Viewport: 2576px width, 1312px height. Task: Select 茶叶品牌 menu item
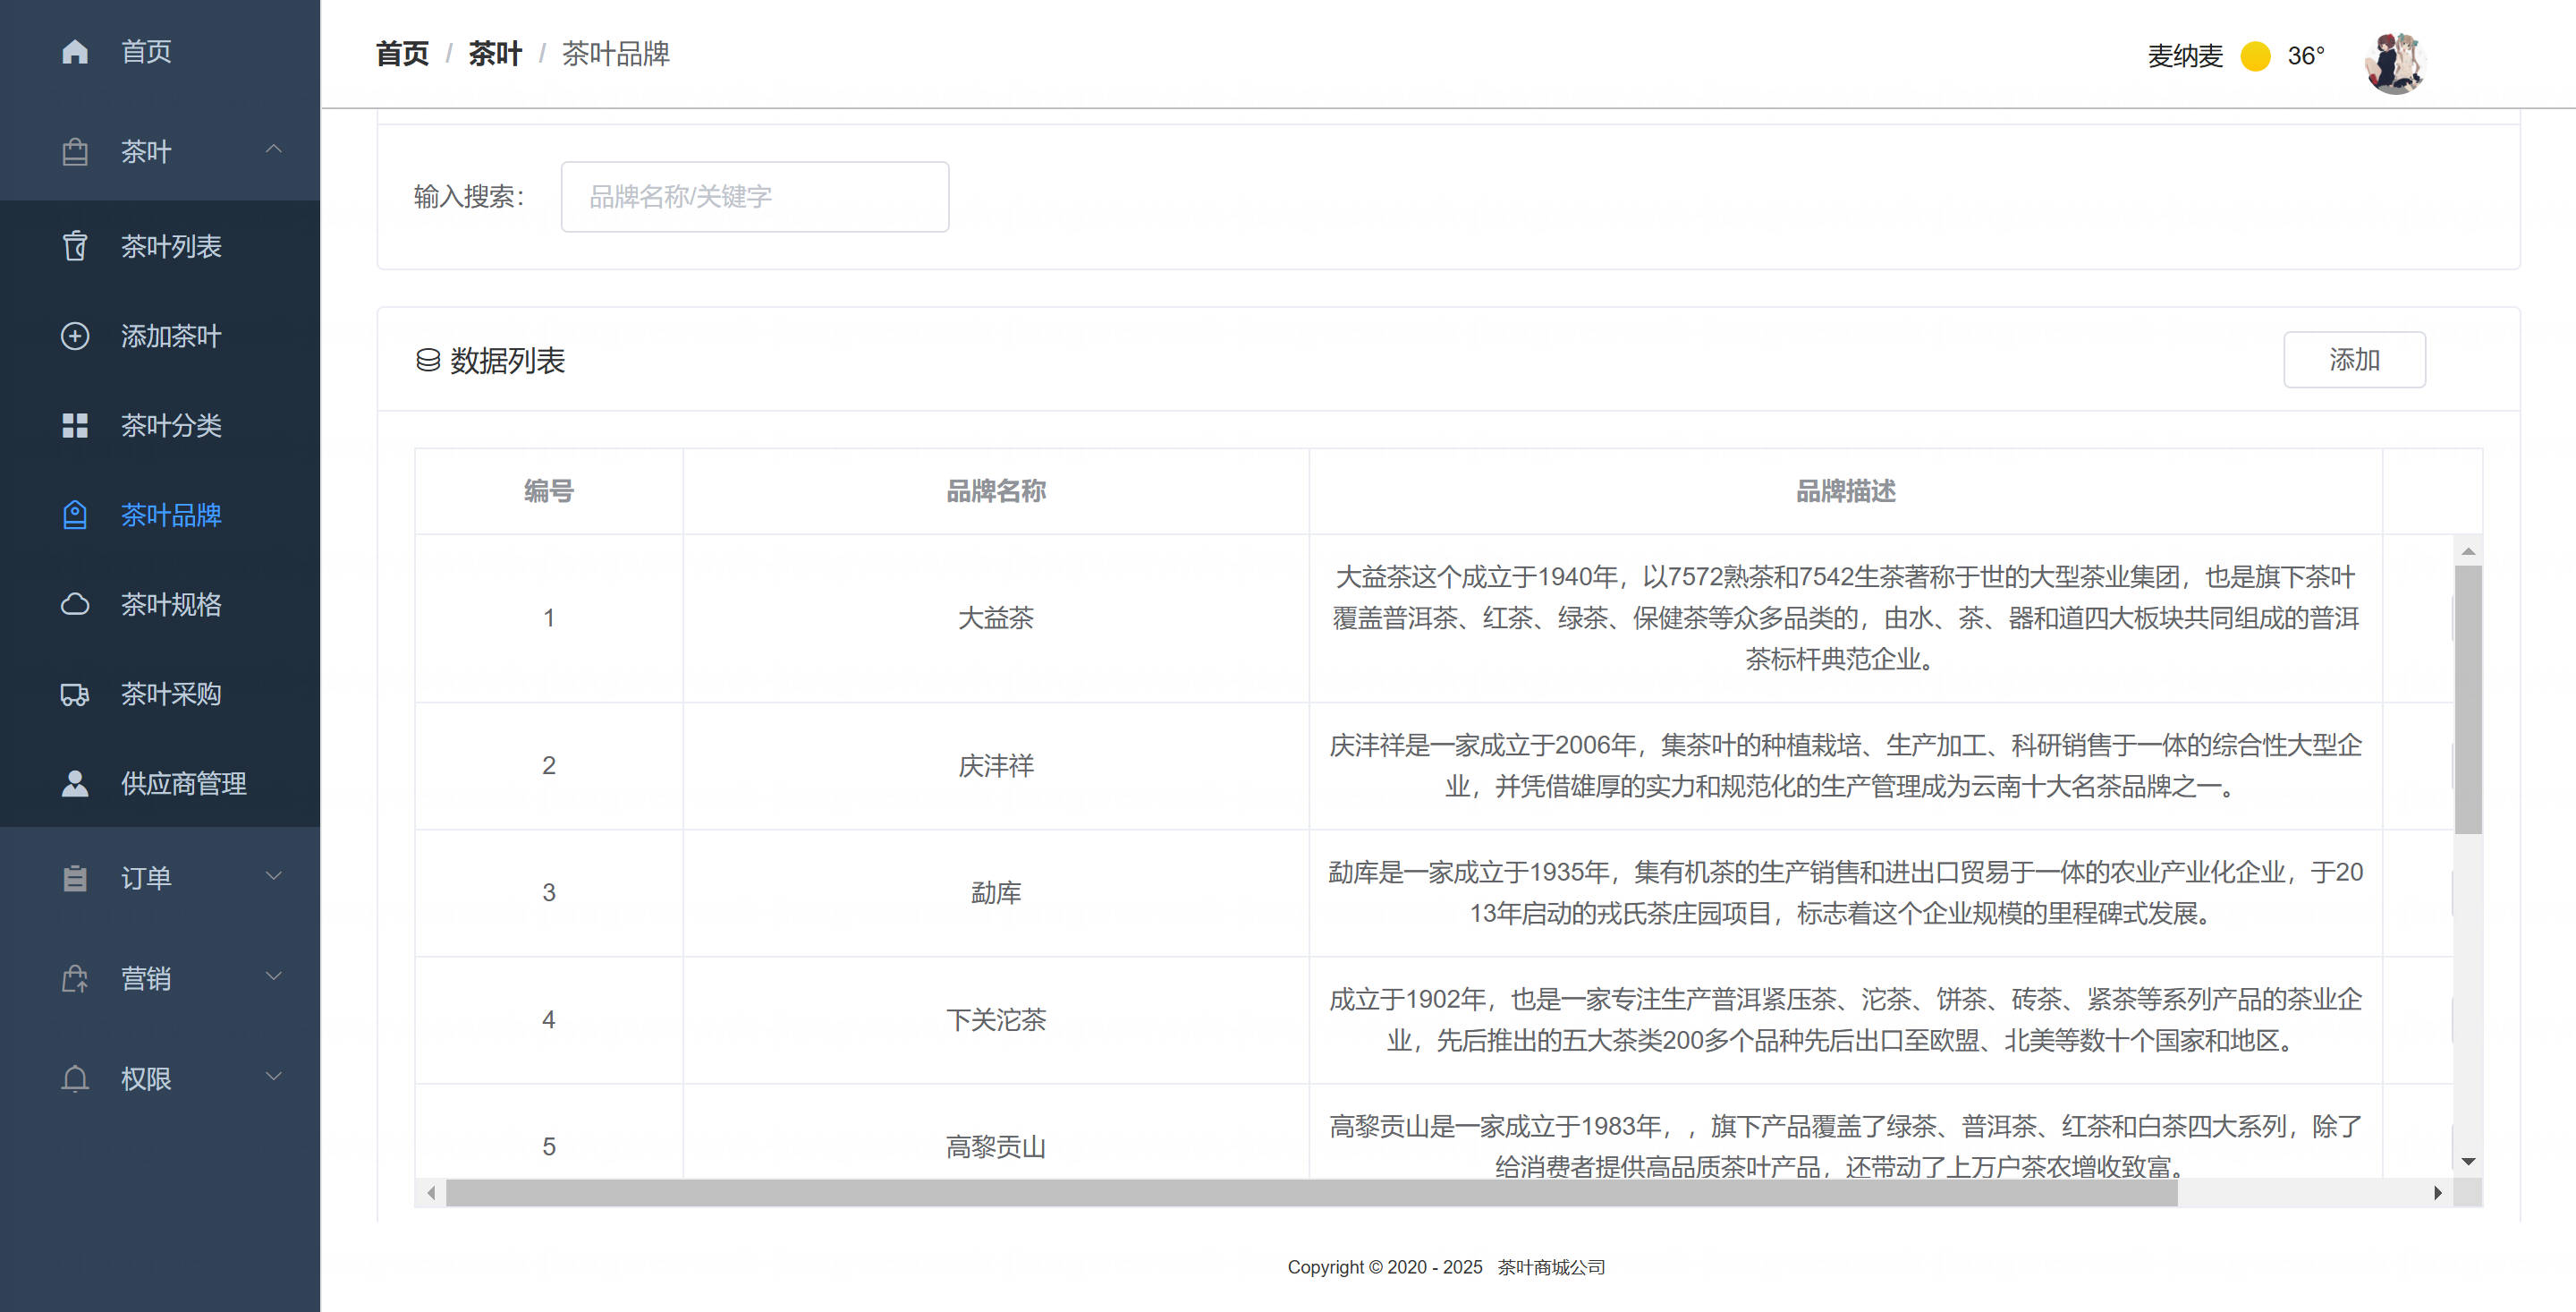pos(171,515)
